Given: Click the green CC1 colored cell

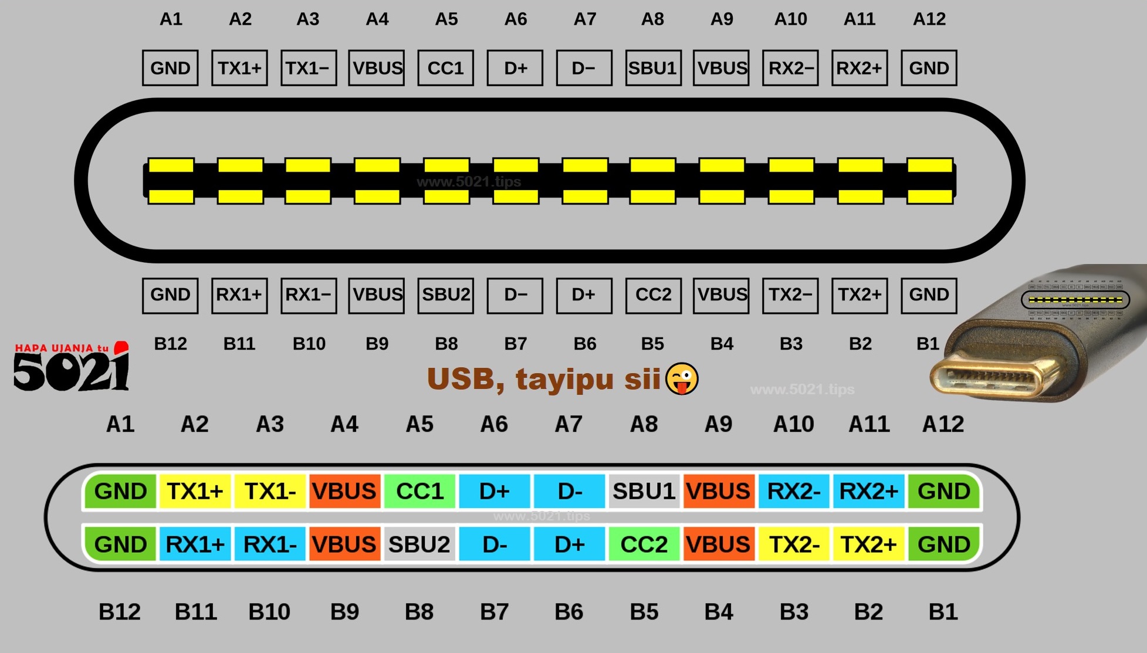Looking at the screenshot, I should coord(419,491).
